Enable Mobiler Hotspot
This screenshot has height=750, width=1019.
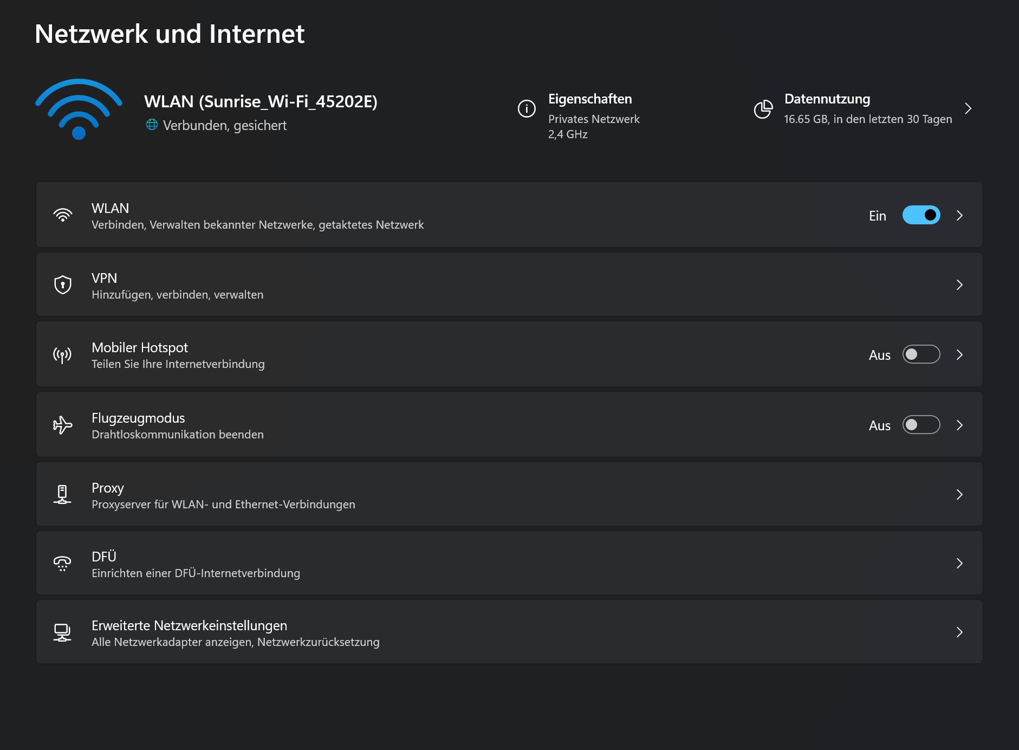[x=921, y=354]
